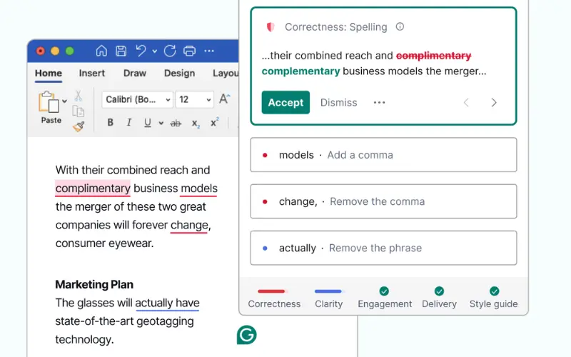
Task: Click the underlined word models in document
Action: [199, 188]
